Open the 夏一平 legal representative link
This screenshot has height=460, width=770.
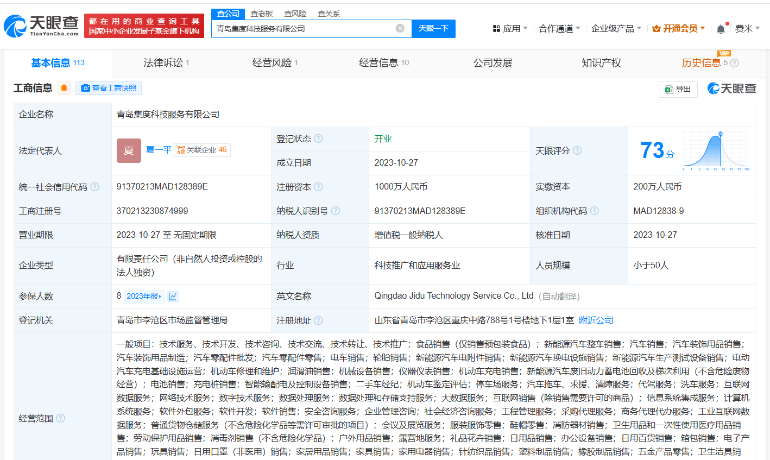point(159,150)
